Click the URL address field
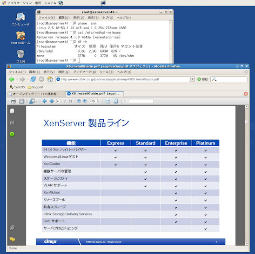This screenshot has height=254, width=255. pos(123,79)
